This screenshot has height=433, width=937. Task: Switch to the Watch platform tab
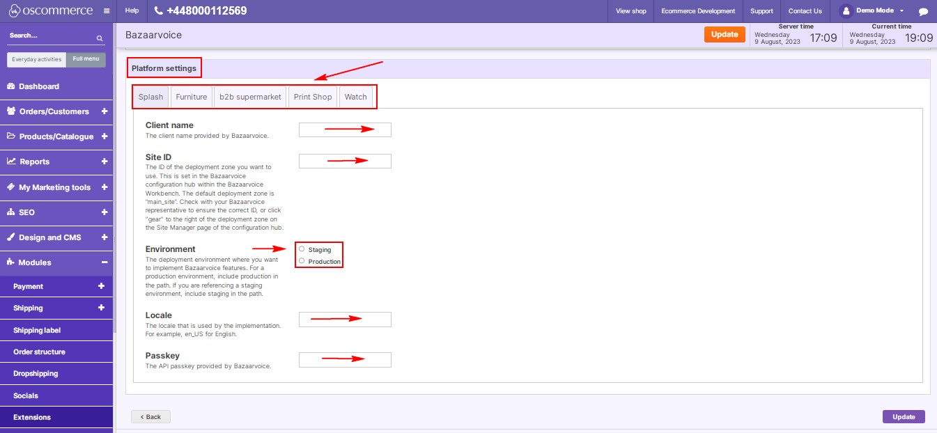pyautogui.click(x=355, y=97)
